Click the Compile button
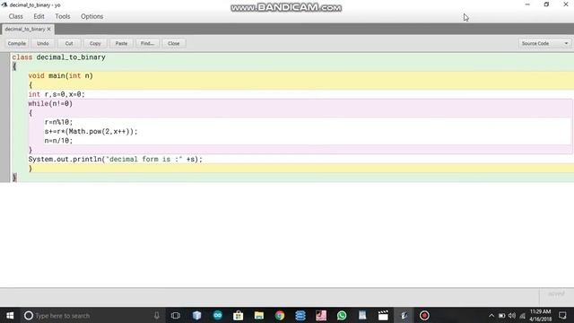 (x=17, y=43)
